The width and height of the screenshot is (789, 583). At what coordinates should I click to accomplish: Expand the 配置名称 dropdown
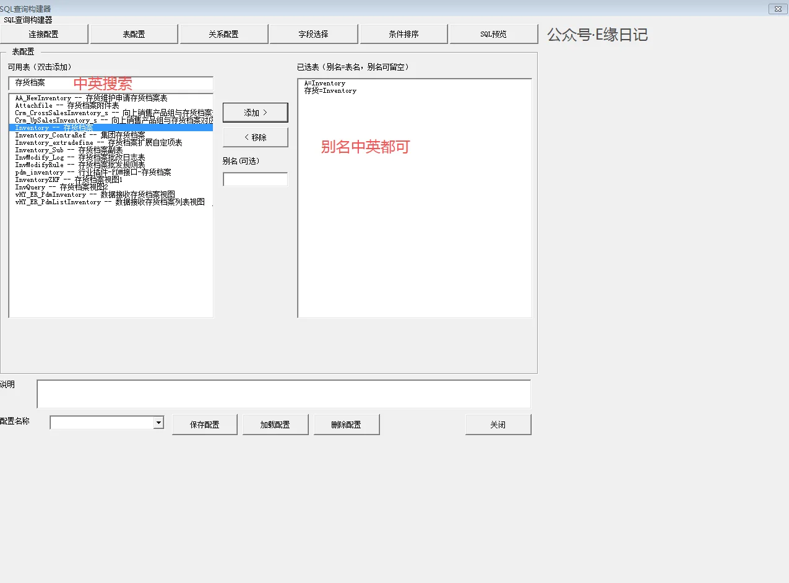(159, 422)
